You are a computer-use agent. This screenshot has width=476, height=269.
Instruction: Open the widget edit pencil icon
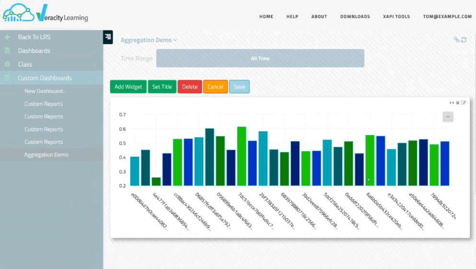point(464,102)
